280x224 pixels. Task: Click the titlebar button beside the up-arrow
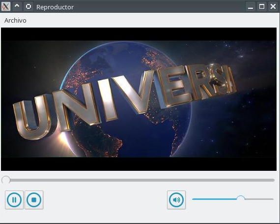tap(28, 6)
